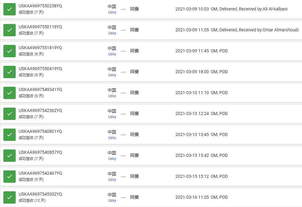Click route arrow icon in USKAA9697549341YQ row
Image resolution: width=302 pixels, height=207 pixels.
pos(123,93)
